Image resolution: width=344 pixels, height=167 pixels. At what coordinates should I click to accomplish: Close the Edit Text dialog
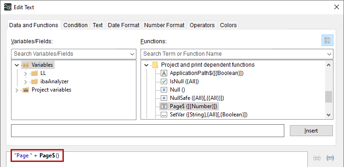click(336, 7)
